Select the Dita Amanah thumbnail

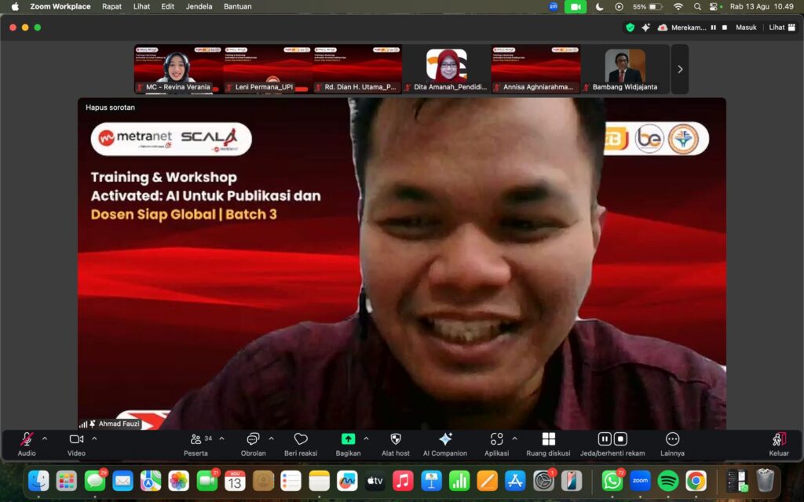[x=446, y=69]
